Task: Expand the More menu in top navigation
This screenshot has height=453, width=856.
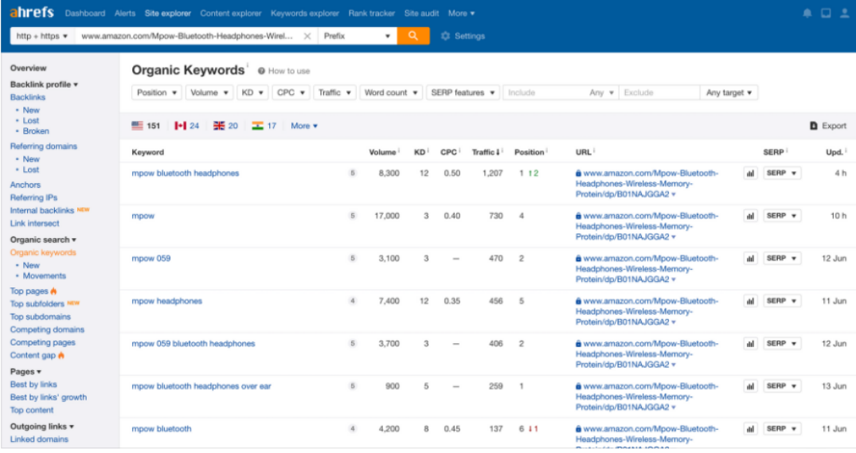Action: (461, 13)
